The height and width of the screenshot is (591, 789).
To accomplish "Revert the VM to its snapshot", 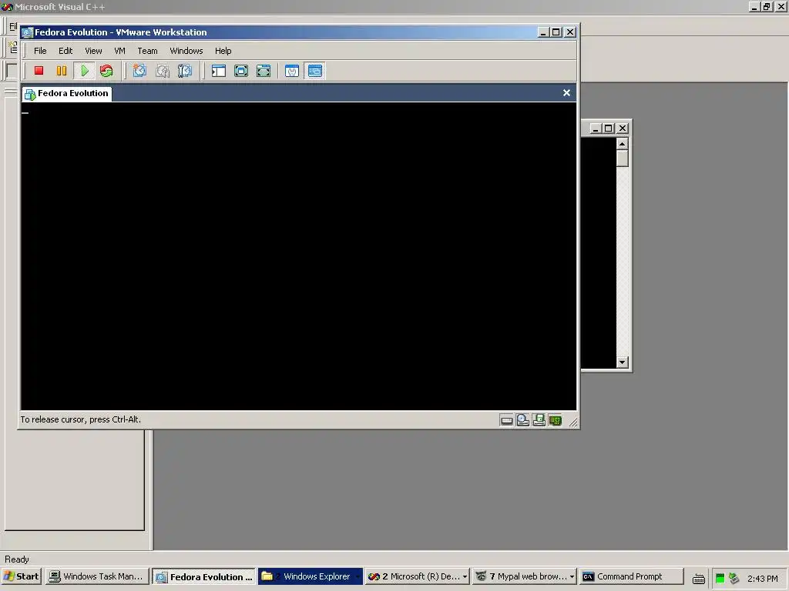I will 162,71.
